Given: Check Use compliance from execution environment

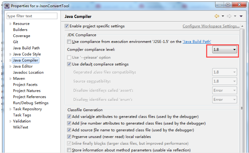Looking at the screenshot, I should tap(69, 42).
